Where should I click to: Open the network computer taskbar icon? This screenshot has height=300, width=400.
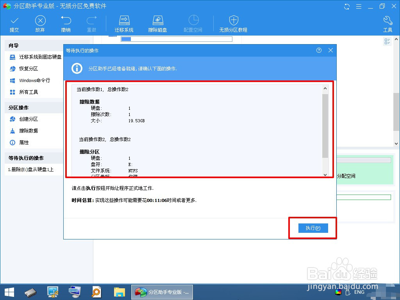point(53,292)
